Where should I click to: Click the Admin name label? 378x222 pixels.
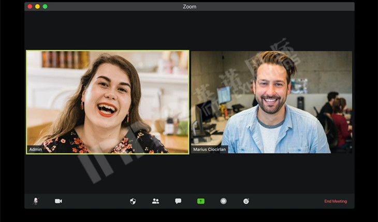pos(36,149)
